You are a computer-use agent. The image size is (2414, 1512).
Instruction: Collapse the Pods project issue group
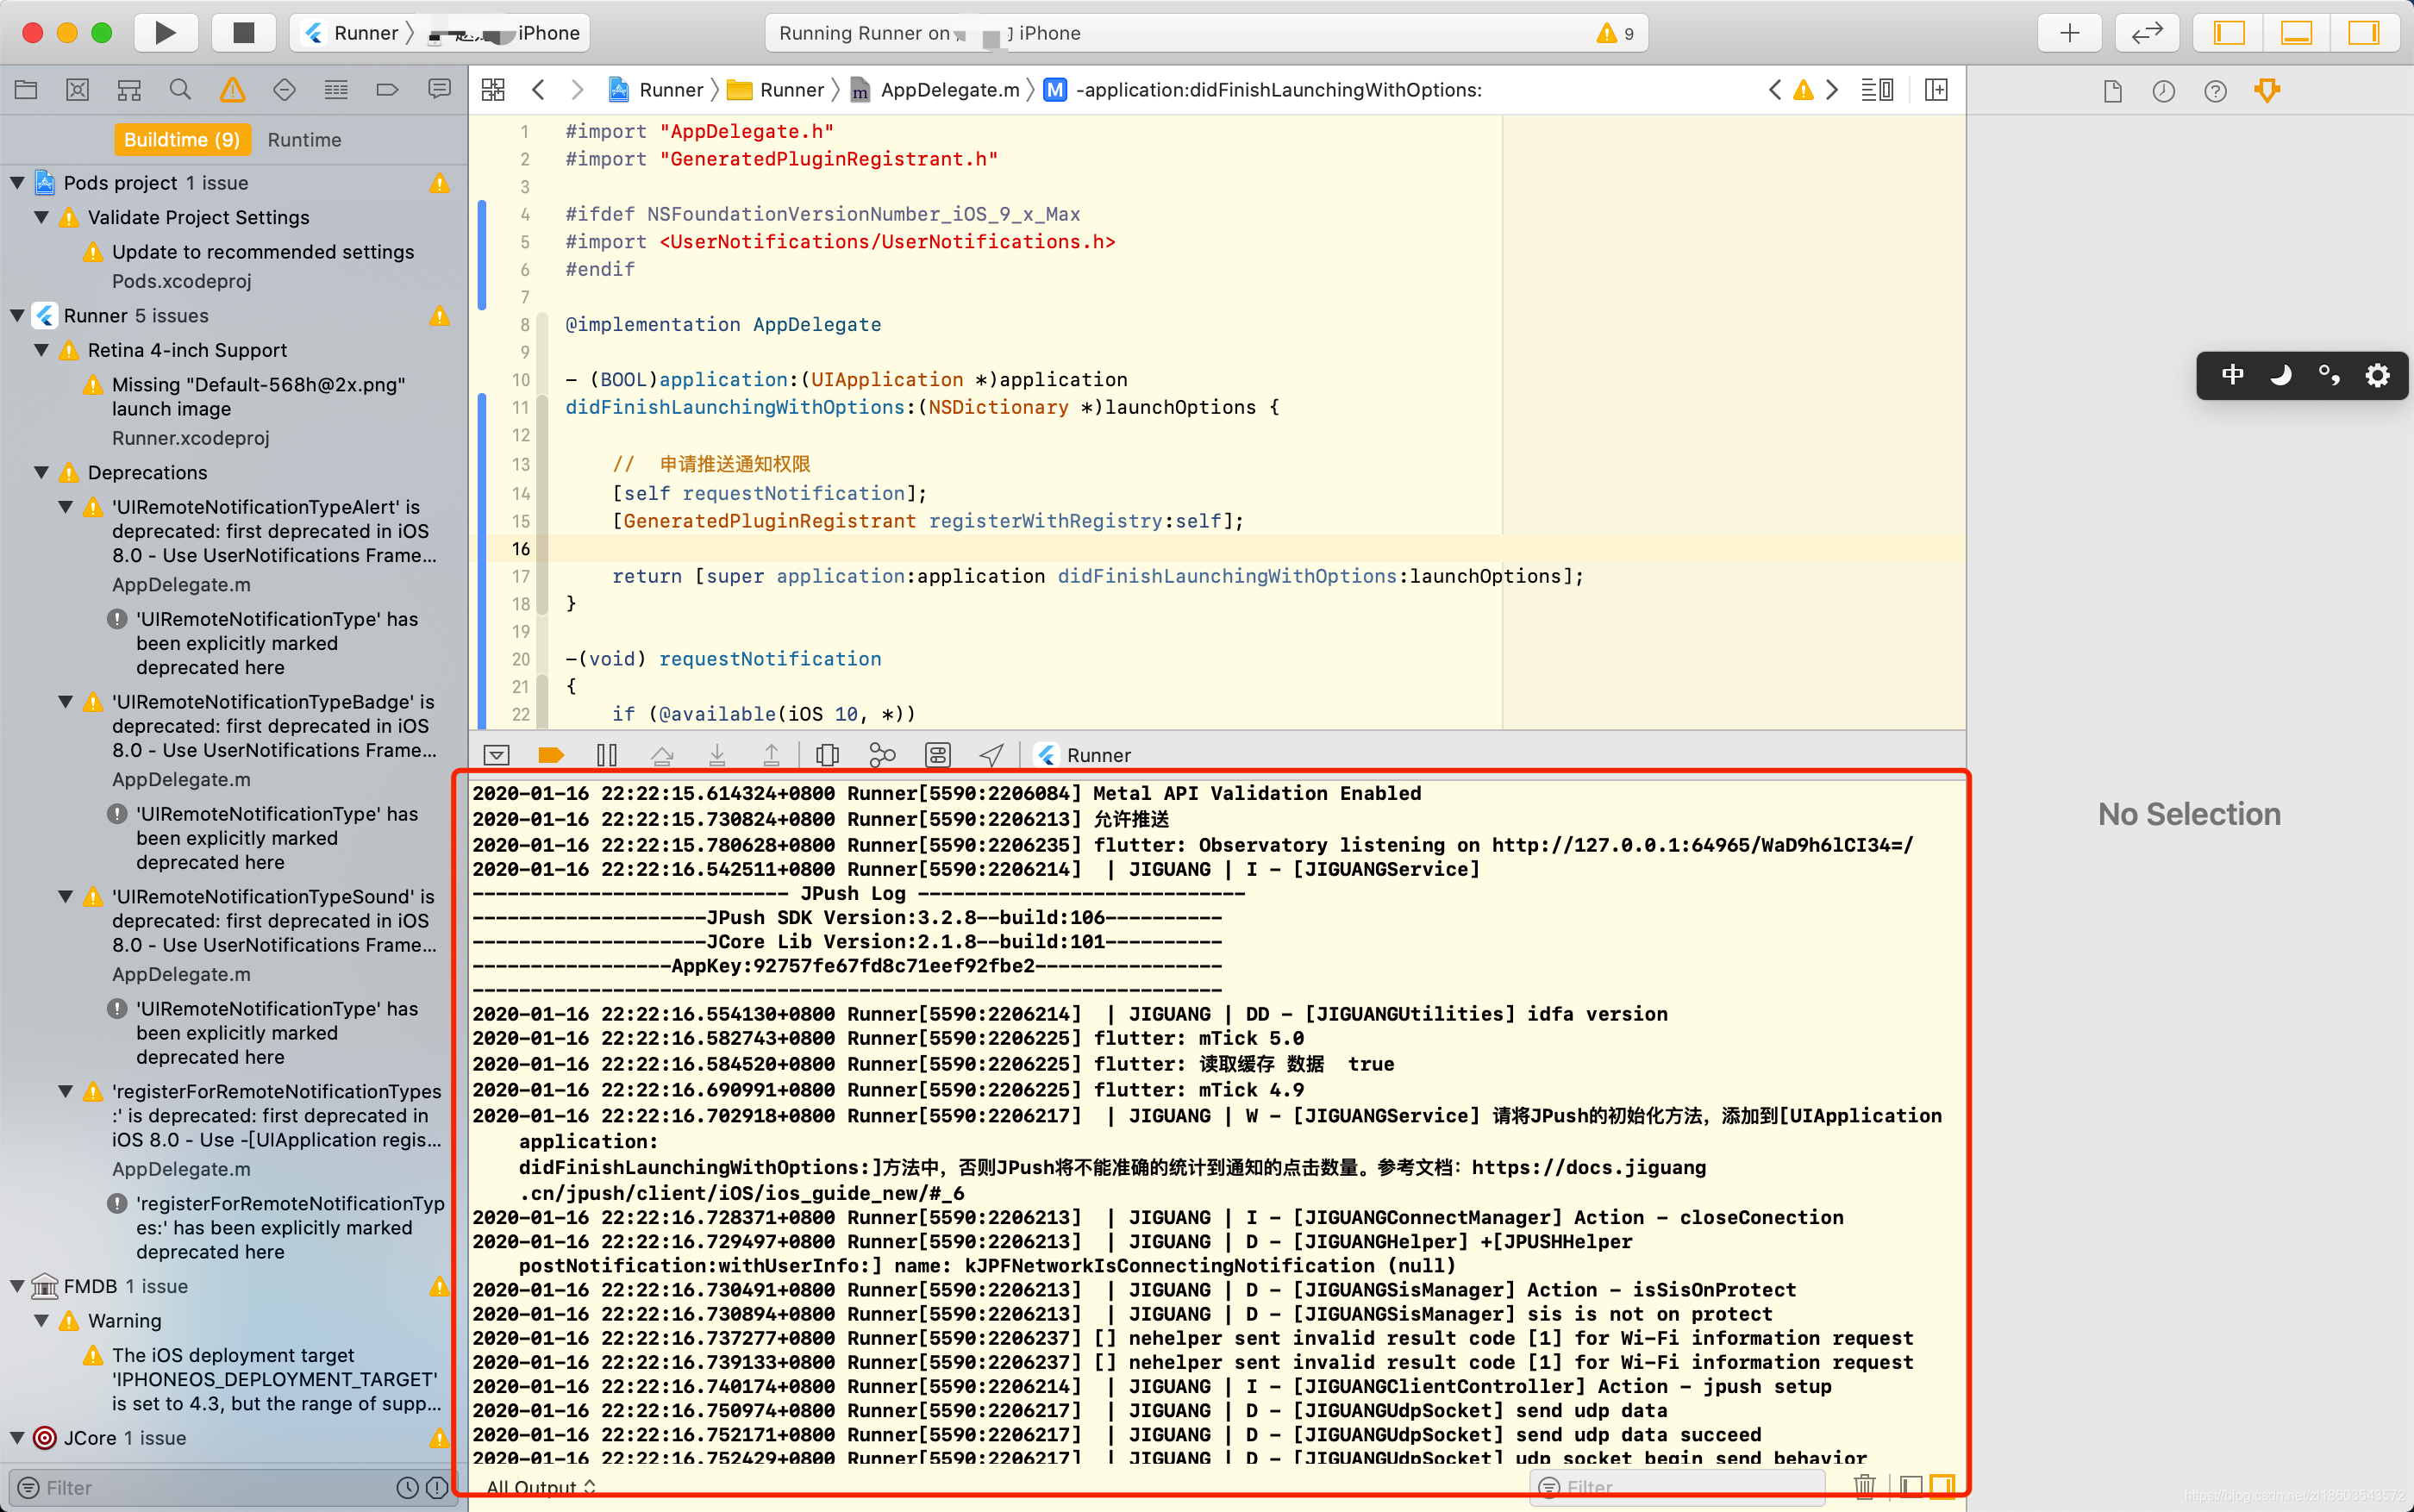(17, 183)
